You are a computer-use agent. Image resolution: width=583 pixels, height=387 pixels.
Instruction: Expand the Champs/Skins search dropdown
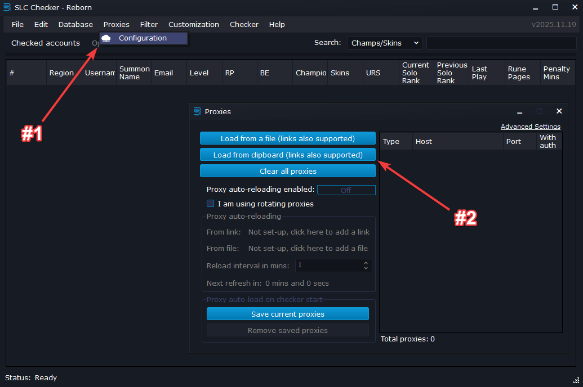click(x=385, y=43)
